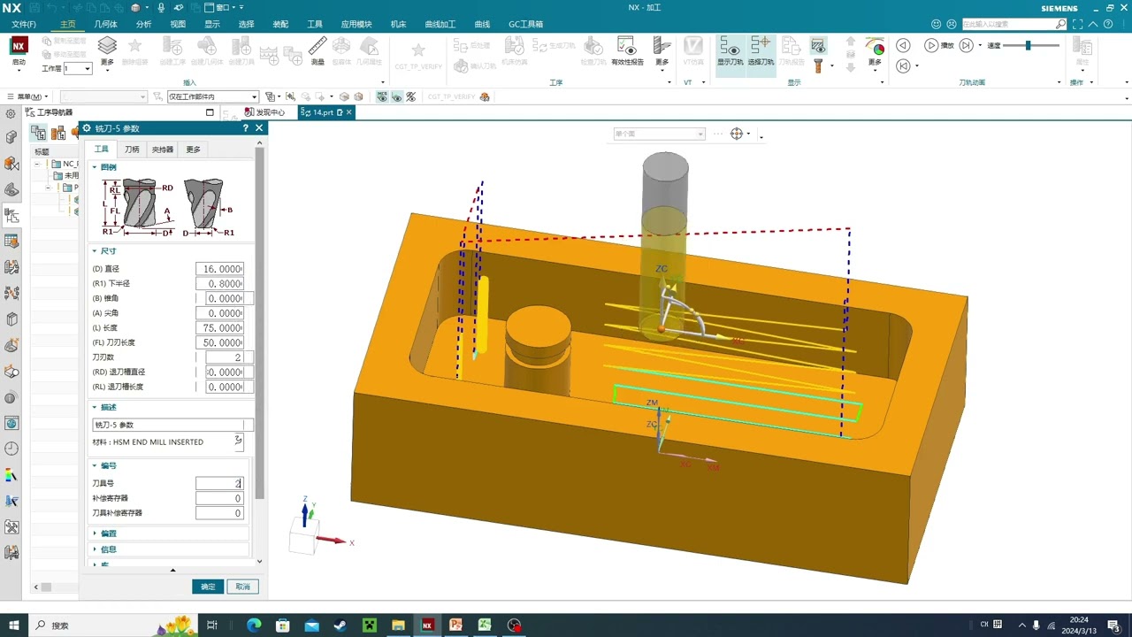Step to previous toolpath animation frame
Viewport: 1132px width, 637px height.
point(902,45)
